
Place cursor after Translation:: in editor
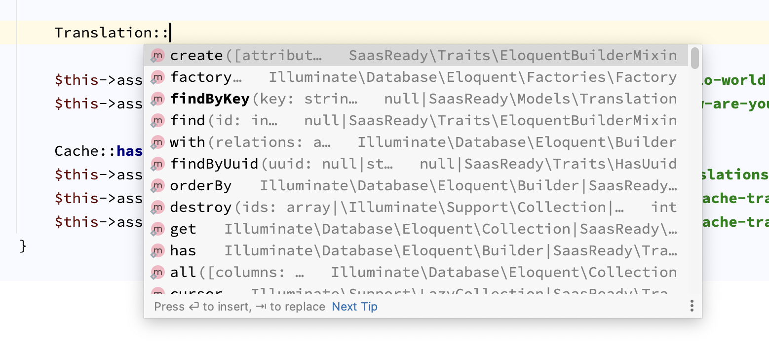170,33
